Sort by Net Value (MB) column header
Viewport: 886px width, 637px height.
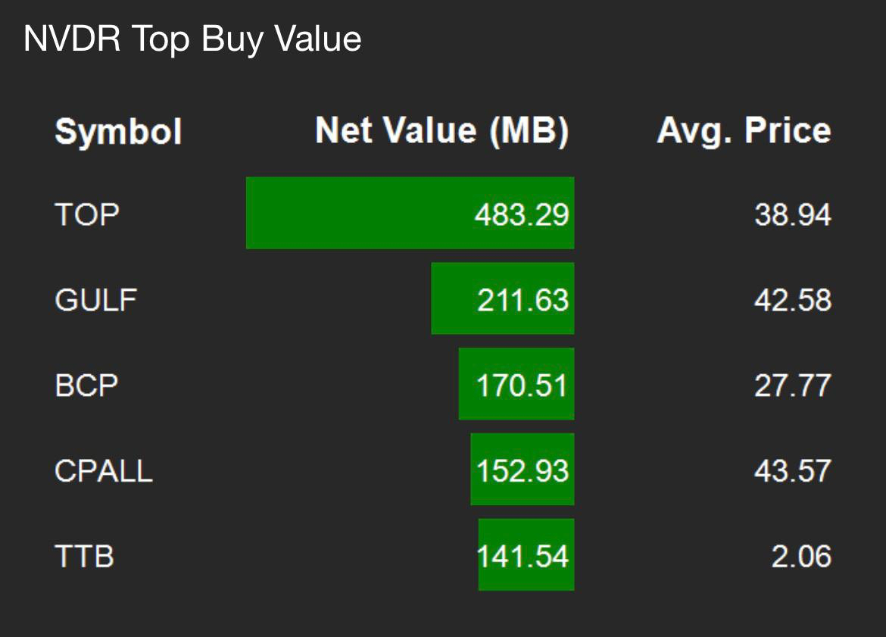point(441,131)
